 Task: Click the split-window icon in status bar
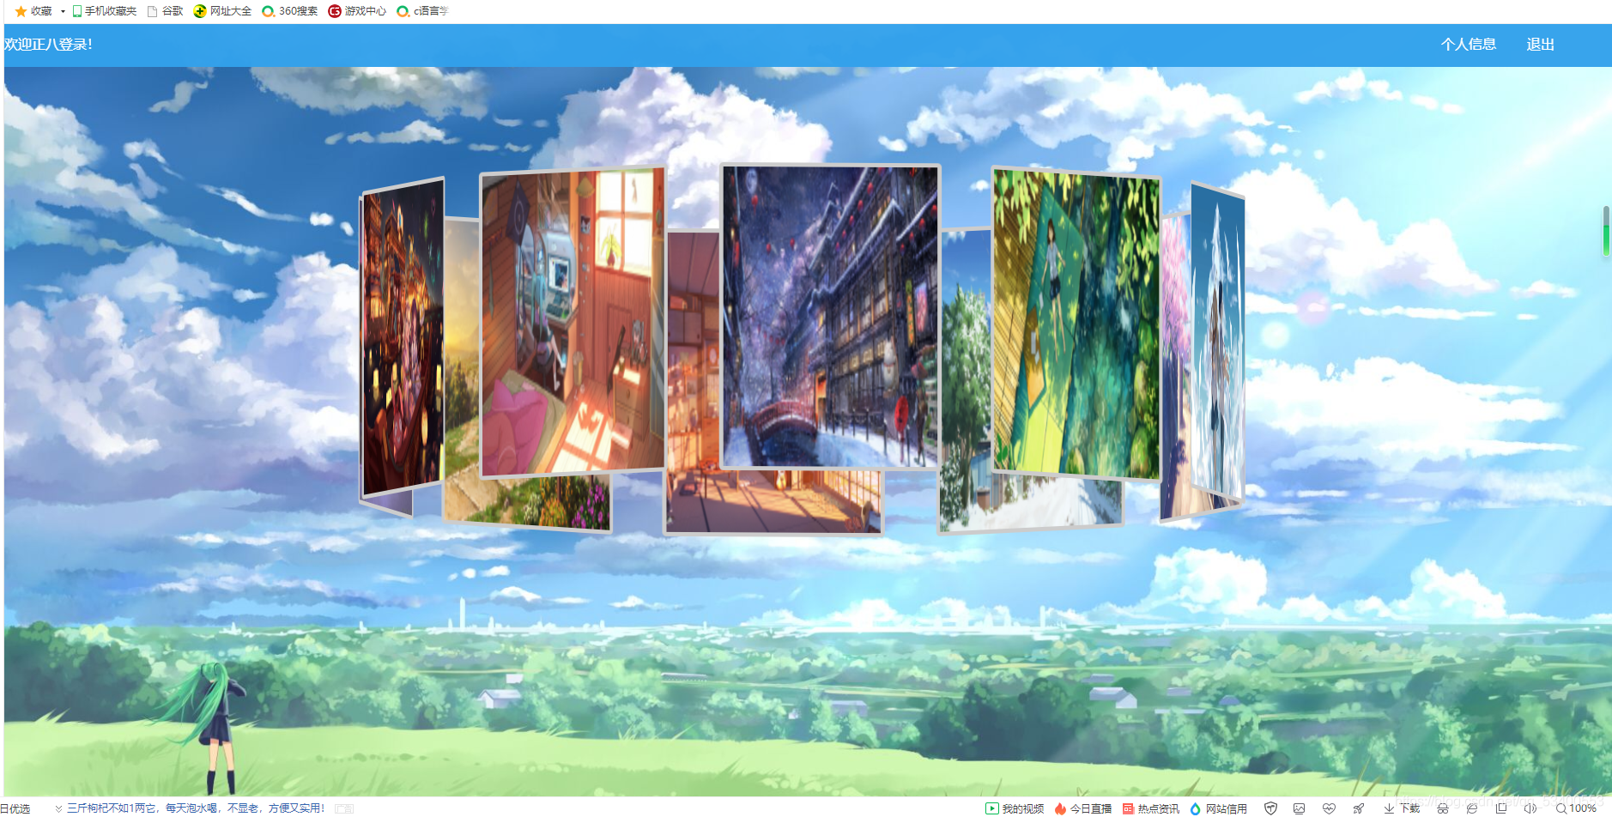click(x=1501, y=808)
